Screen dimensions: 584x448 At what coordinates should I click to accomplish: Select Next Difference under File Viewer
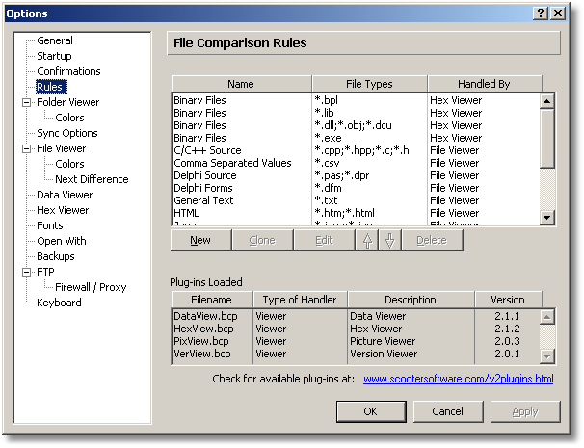(92, 179)
